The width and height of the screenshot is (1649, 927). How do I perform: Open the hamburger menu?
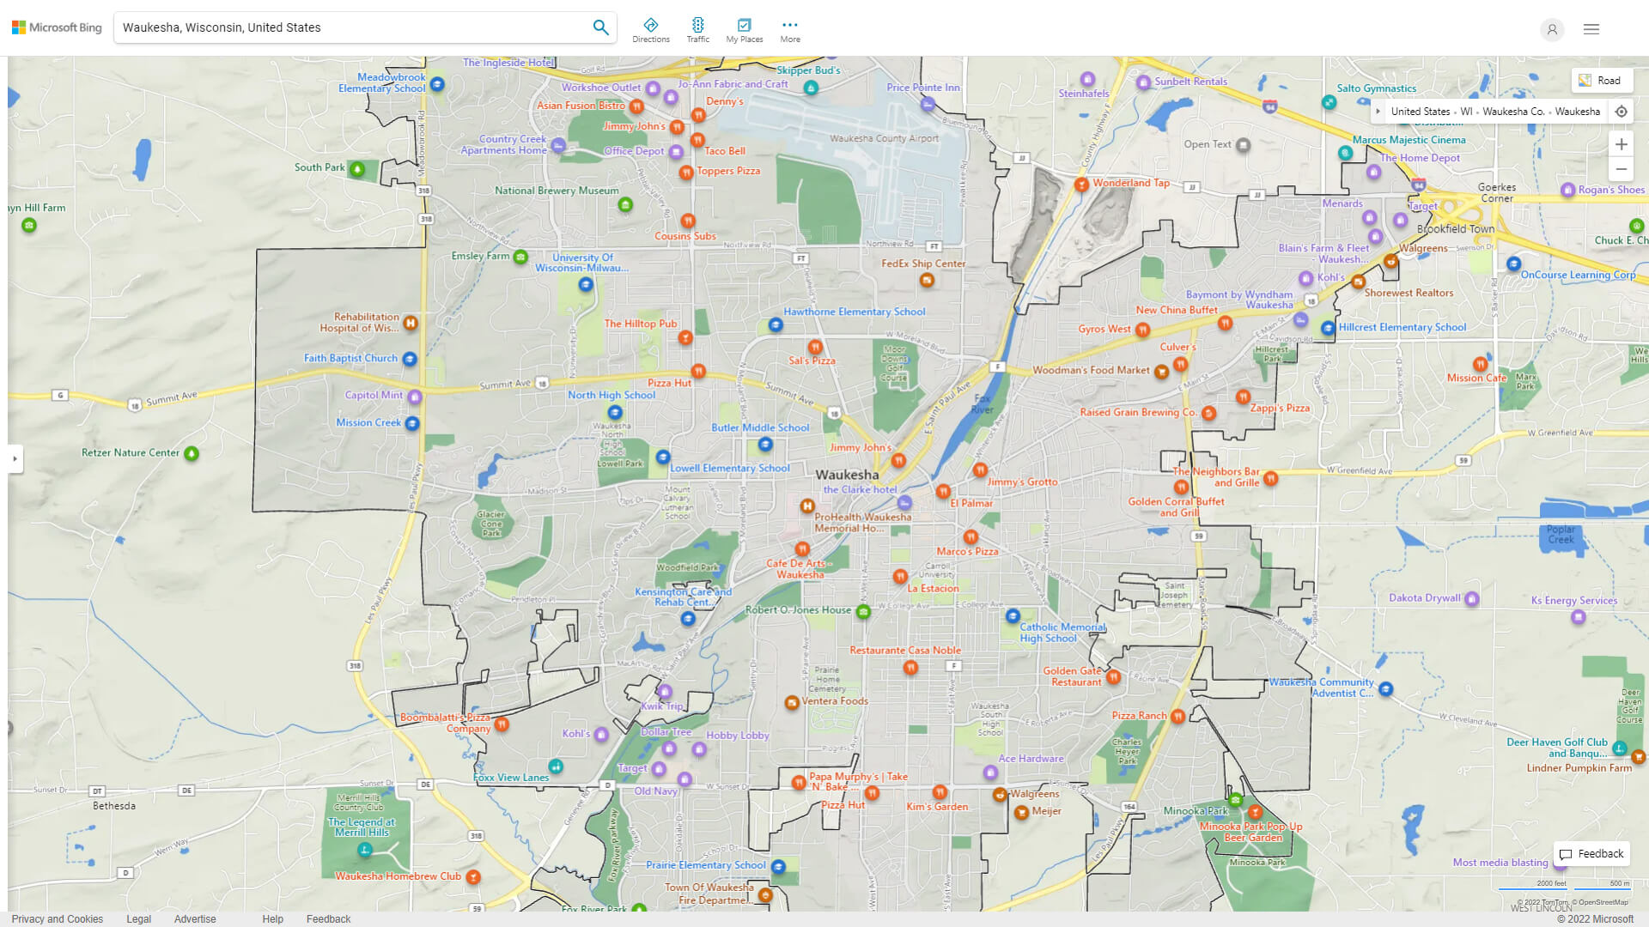(x=1590, y=28)
